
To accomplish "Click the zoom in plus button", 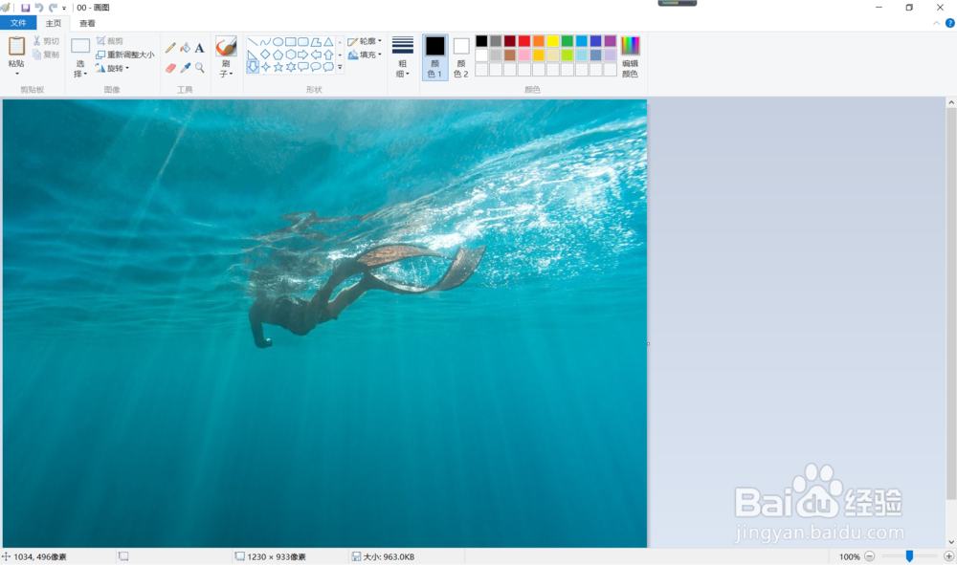I will coord(948,555).
